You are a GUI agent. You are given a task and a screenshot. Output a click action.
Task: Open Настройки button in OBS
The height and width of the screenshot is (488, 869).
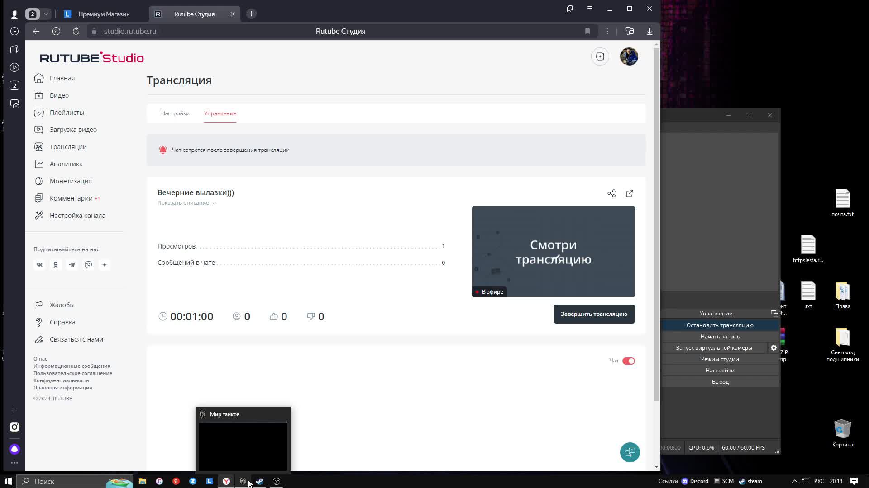720,370
